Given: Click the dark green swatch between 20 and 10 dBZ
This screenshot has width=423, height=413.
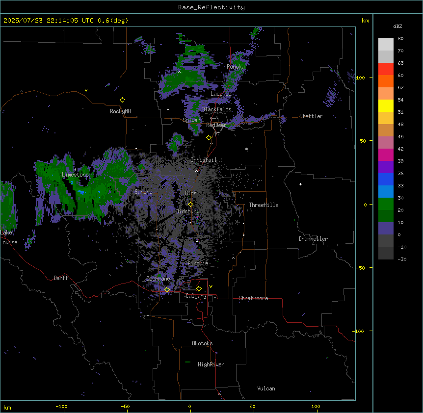Looking at the screenshot, I should 386,216.
